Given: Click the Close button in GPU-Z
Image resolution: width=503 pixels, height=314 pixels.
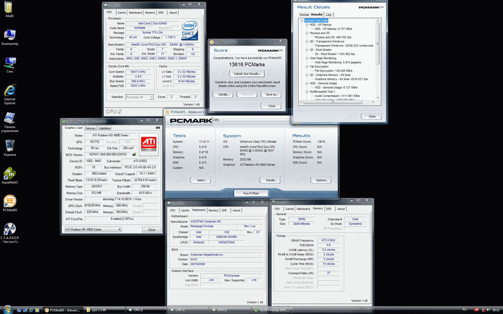Looking at the screenshot, I should (152, 230).
